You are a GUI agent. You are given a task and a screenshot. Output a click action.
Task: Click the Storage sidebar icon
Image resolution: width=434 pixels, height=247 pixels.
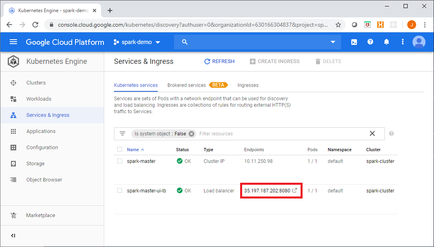click(13, 164)
